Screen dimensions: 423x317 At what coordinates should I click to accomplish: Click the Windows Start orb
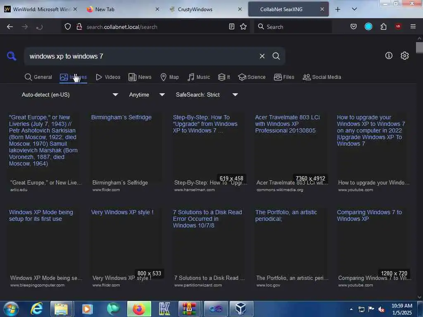pos(11,309)
